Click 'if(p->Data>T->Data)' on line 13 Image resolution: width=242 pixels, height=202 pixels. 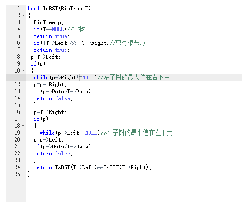(62, 92)
